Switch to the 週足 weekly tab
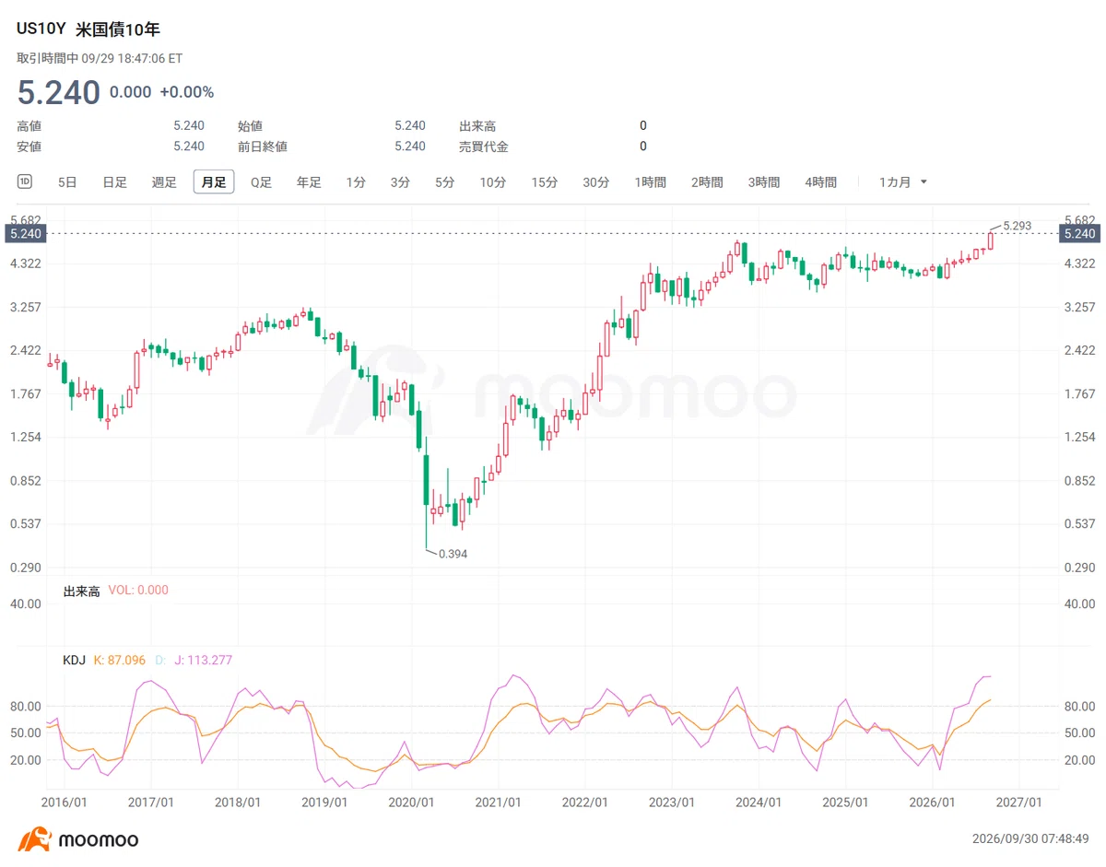Image resolution: width=1106 pixels, height=867 pixels. [x=164, y=182]
